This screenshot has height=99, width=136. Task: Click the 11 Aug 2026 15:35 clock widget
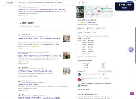124,6
